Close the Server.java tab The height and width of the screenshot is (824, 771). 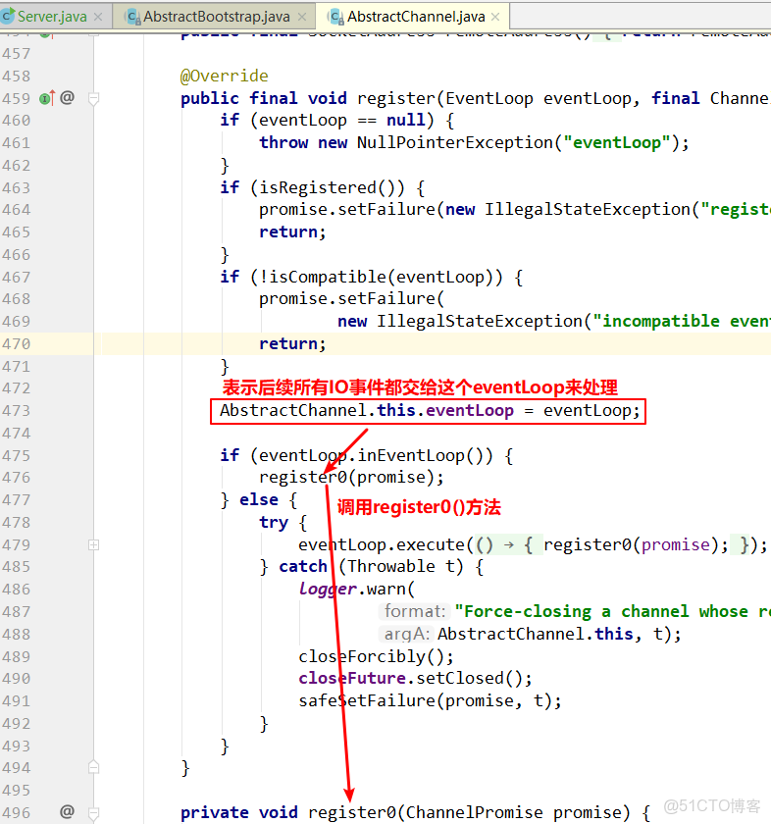tap(98, 17)
